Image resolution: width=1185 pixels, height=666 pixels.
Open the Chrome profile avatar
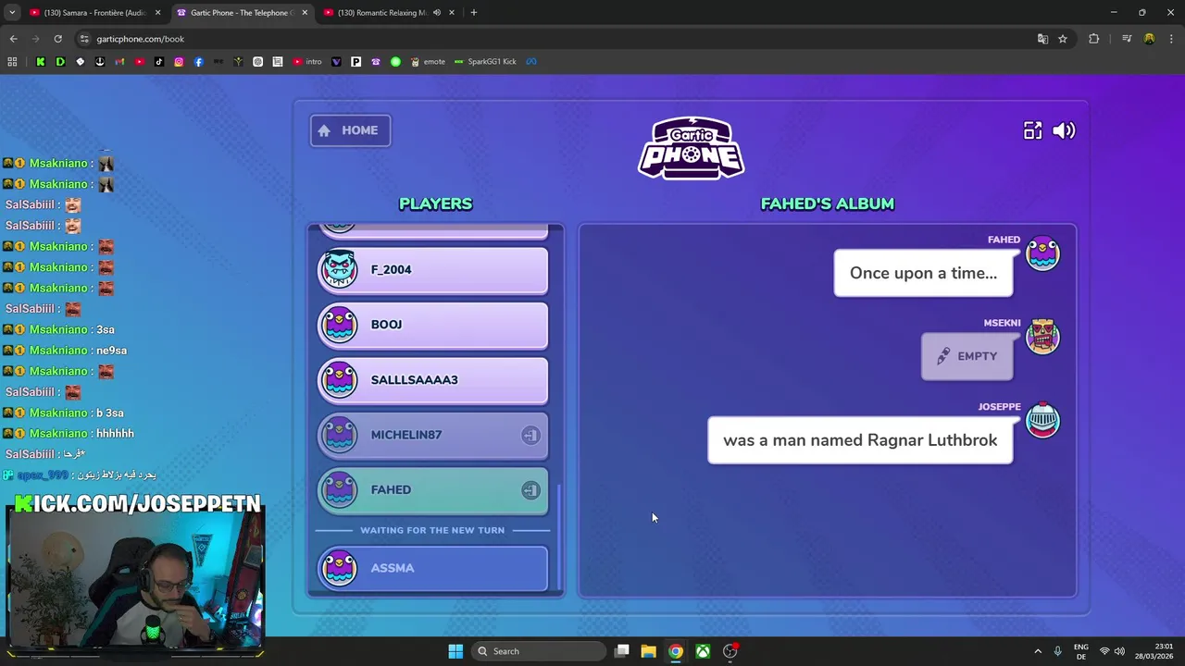coord(1149,39)
